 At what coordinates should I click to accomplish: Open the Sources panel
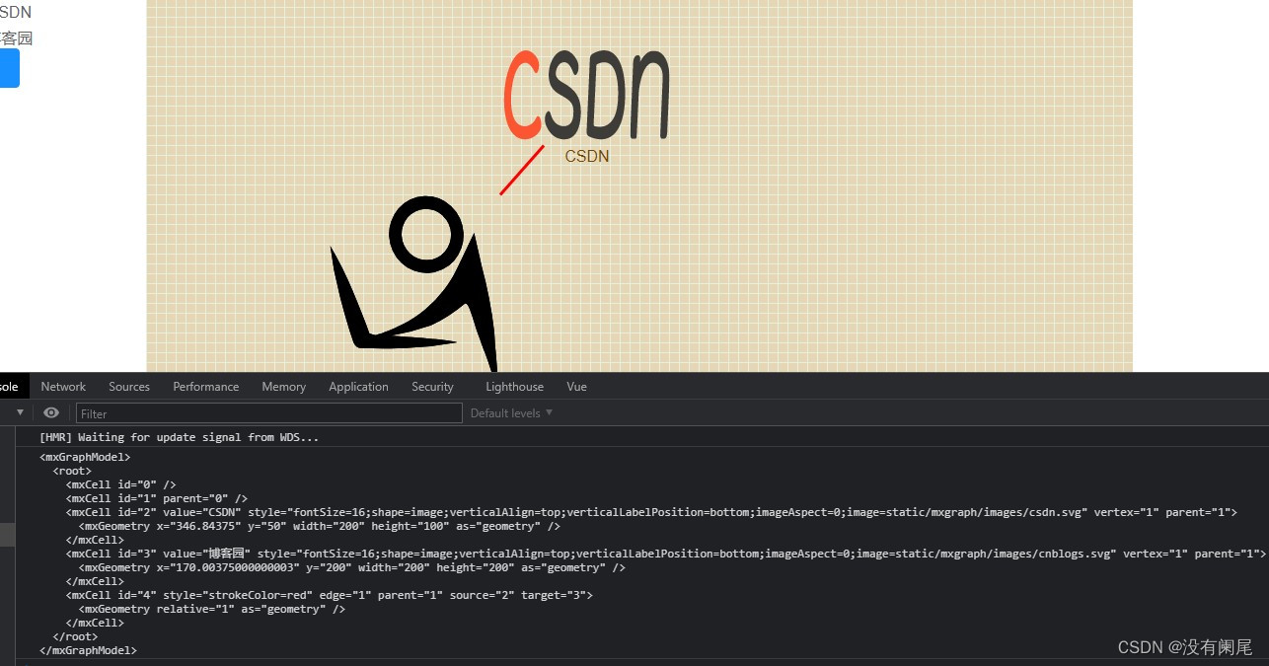tap(128, 386)
